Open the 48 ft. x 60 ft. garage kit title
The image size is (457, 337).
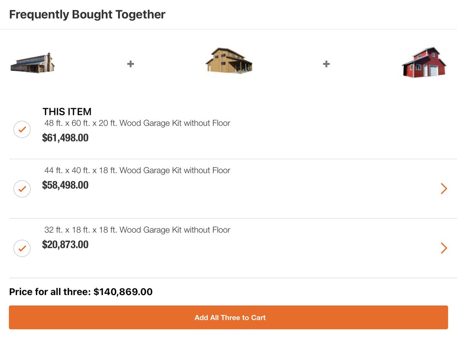click(137, 123)
